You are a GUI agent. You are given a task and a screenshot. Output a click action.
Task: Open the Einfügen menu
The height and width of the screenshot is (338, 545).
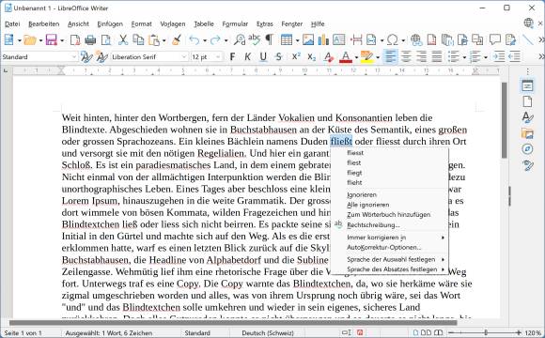tap(110, 24)
